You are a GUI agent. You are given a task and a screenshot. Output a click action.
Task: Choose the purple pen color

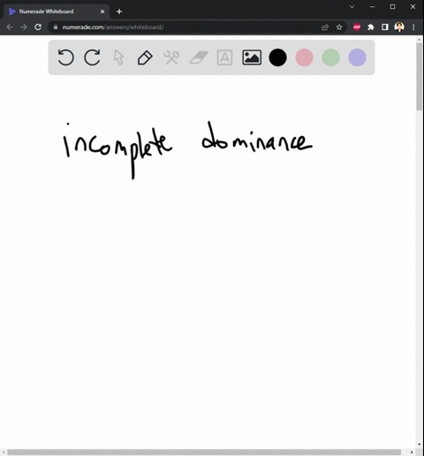point(357,57)
